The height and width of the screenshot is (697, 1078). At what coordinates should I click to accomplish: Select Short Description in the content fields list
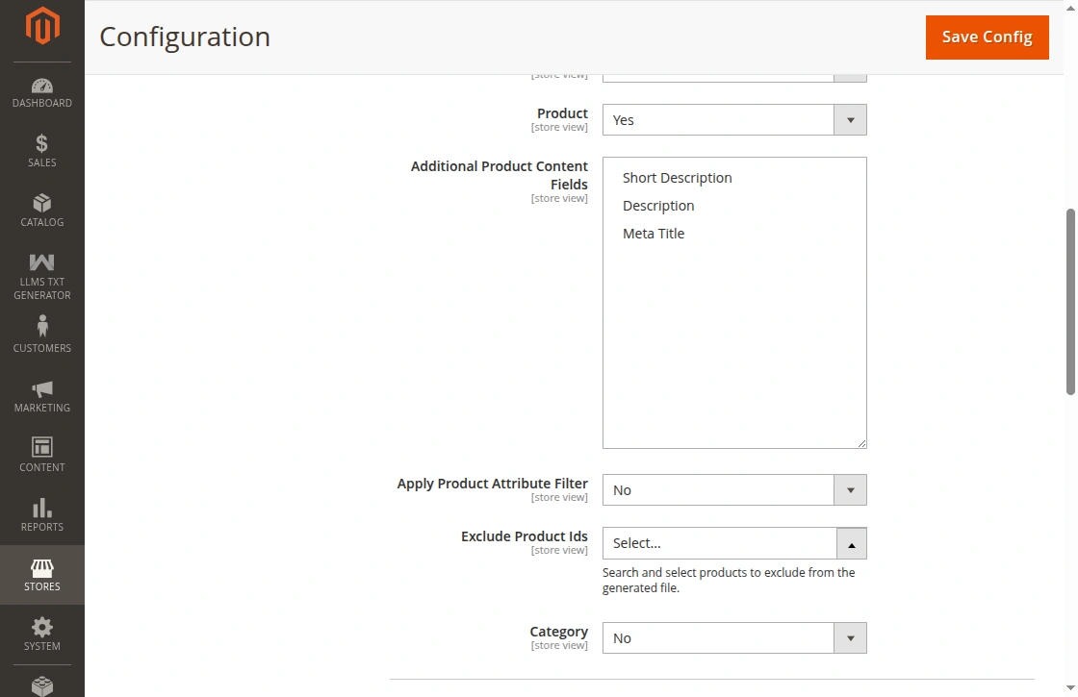pyautogui.click(x=678, y=178)
